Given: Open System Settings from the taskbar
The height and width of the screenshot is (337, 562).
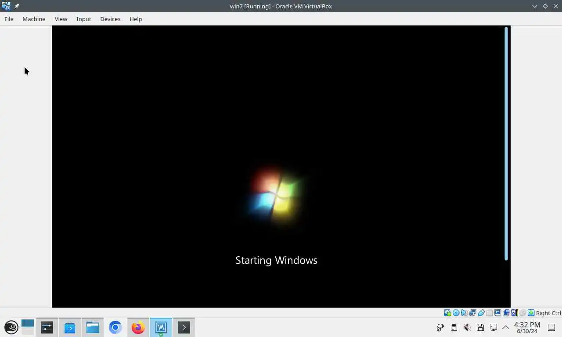Looking at the screenshot, I should [x=47, y=327].
